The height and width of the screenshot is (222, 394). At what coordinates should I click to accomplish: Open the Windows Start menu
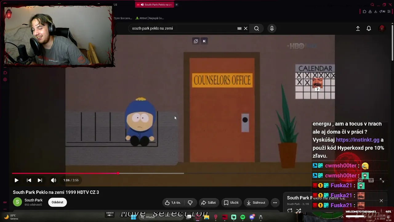[133, 217]
